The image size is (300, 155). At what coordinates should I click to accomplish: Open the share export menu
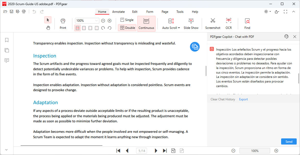click(x=277, y=12)
